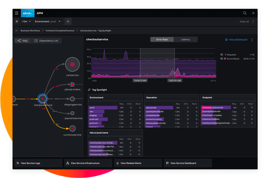Switch chart to Latency view
The height and width of the screenshot is (178, 270).
pos(185,40)
